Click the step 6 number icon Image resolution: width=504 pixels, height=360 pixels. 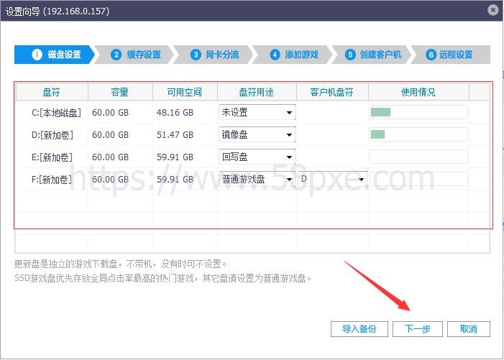[x=431, y=55]
